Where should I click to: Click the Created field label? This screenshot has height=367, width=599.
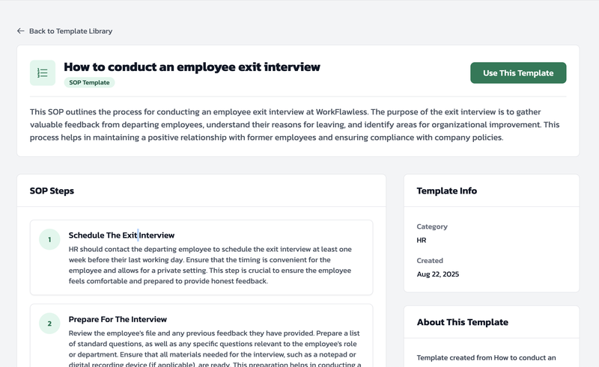430,261
